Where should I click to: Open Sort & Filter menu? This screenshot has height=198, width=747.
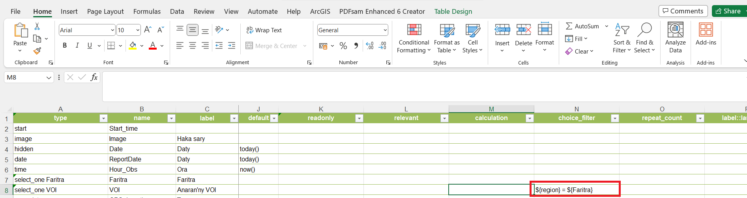tap(622, 38)
